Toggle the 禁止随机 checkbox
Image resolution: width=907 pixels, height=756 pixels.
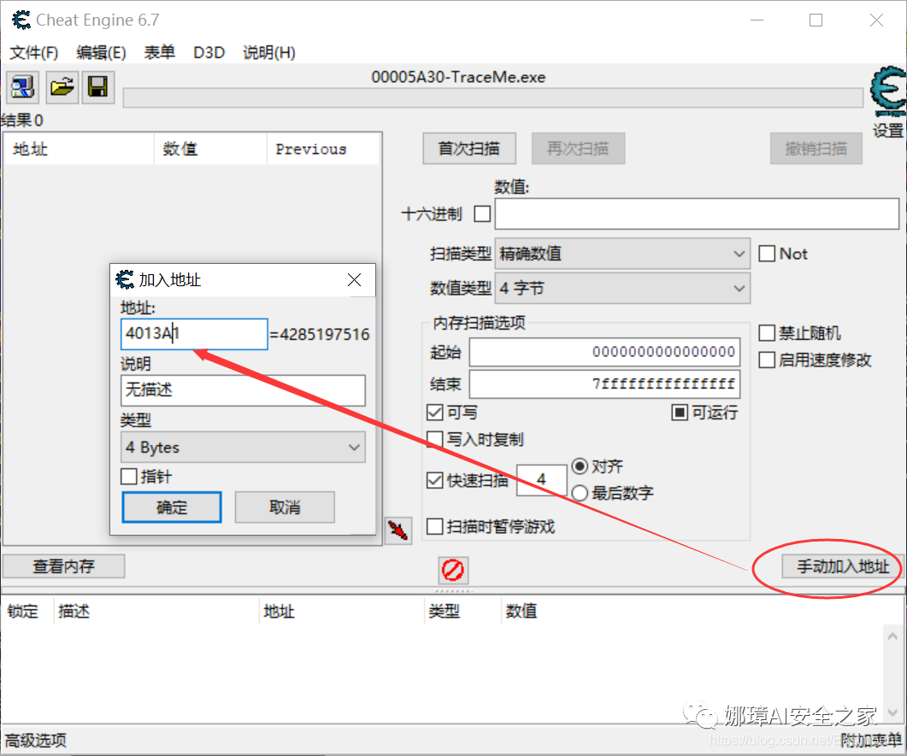[x=767, y=333]
